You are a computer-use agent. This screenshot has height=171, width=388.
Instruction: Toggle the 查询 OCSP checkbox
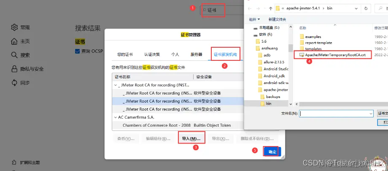tap(77, 52)
